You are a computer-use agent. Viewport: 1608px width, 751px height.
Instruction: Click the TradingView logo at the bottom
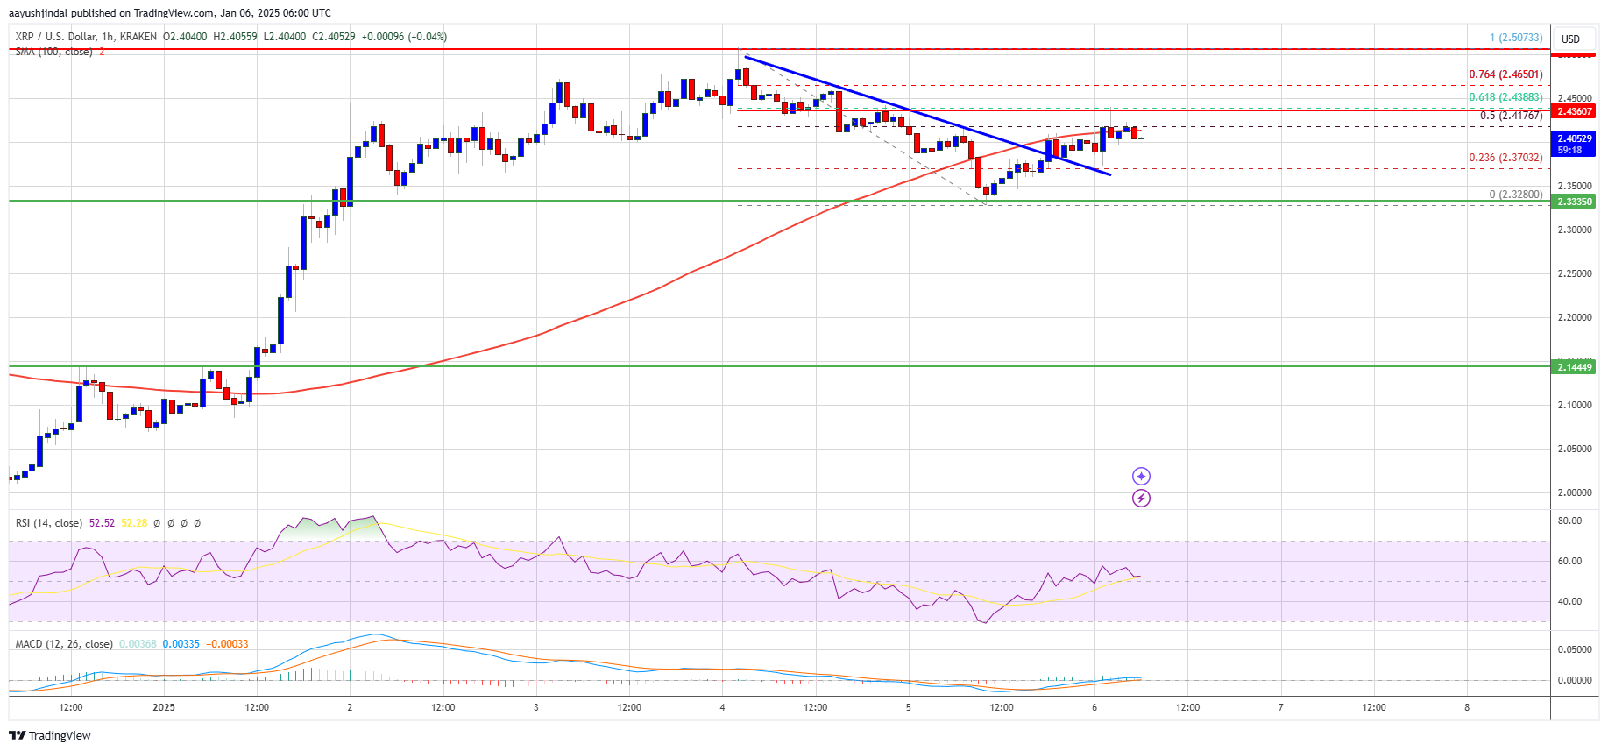[x=50, y=735]
